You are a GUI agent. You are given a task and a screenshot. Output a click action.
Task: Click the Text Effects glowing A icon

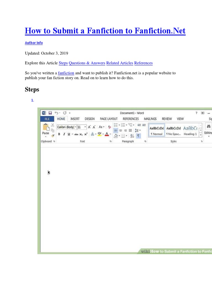pos(92,134)
